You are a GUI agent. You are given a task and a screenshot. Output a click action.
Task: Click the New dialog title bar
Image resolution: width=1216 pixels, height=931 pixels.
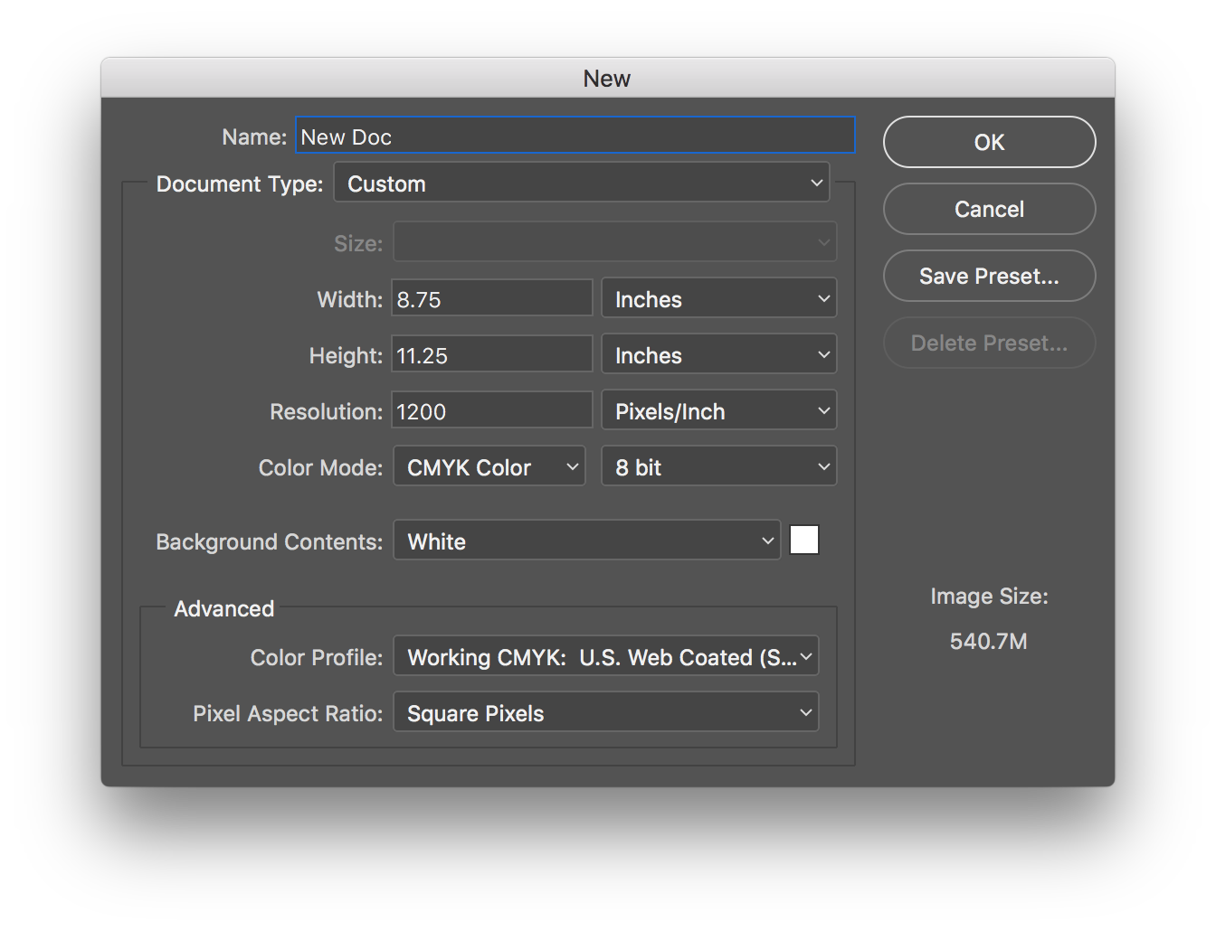coord(607,79)
